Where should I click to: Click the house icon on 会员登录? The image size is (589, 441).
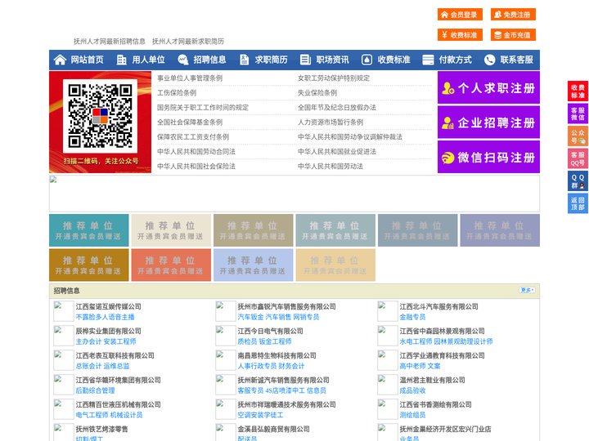pyautogui.click(x=444, y=15)
